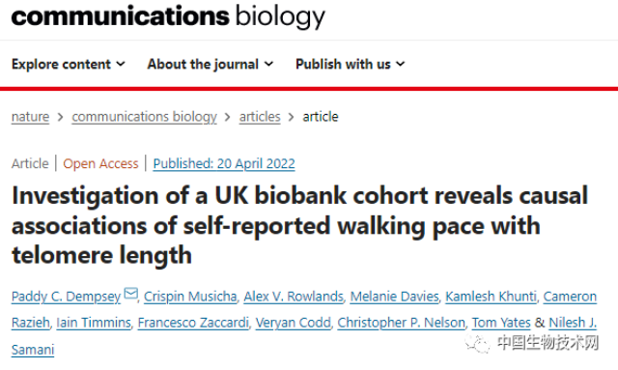
Task: Navigate to the articles breadcrumb
Action: pyautogui.click(x=260, y=117)
